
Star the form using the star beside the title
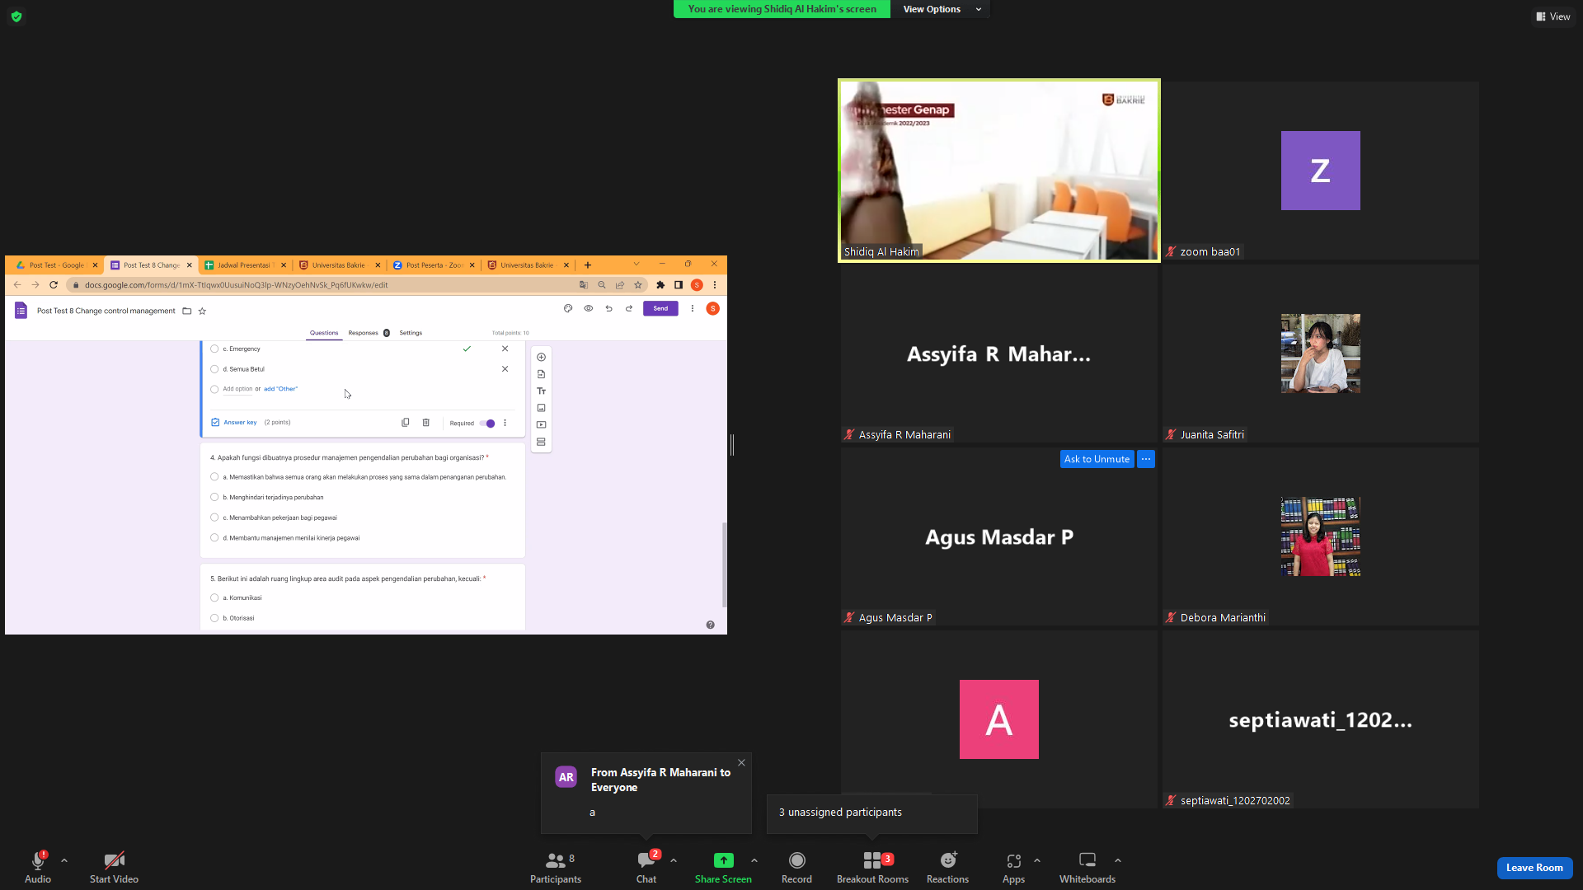(202, 311)
